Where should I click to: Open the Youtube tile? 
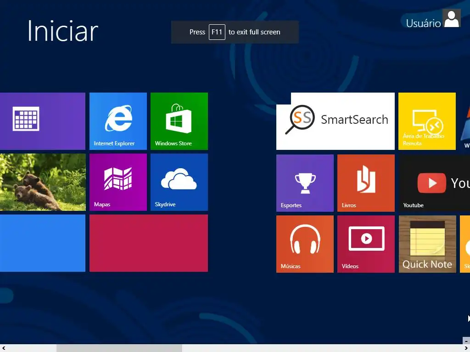tap(434, 183)
